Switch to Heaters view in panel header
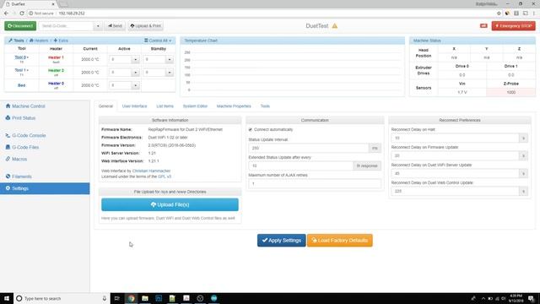Screen dimensions: 540x304 39,41
